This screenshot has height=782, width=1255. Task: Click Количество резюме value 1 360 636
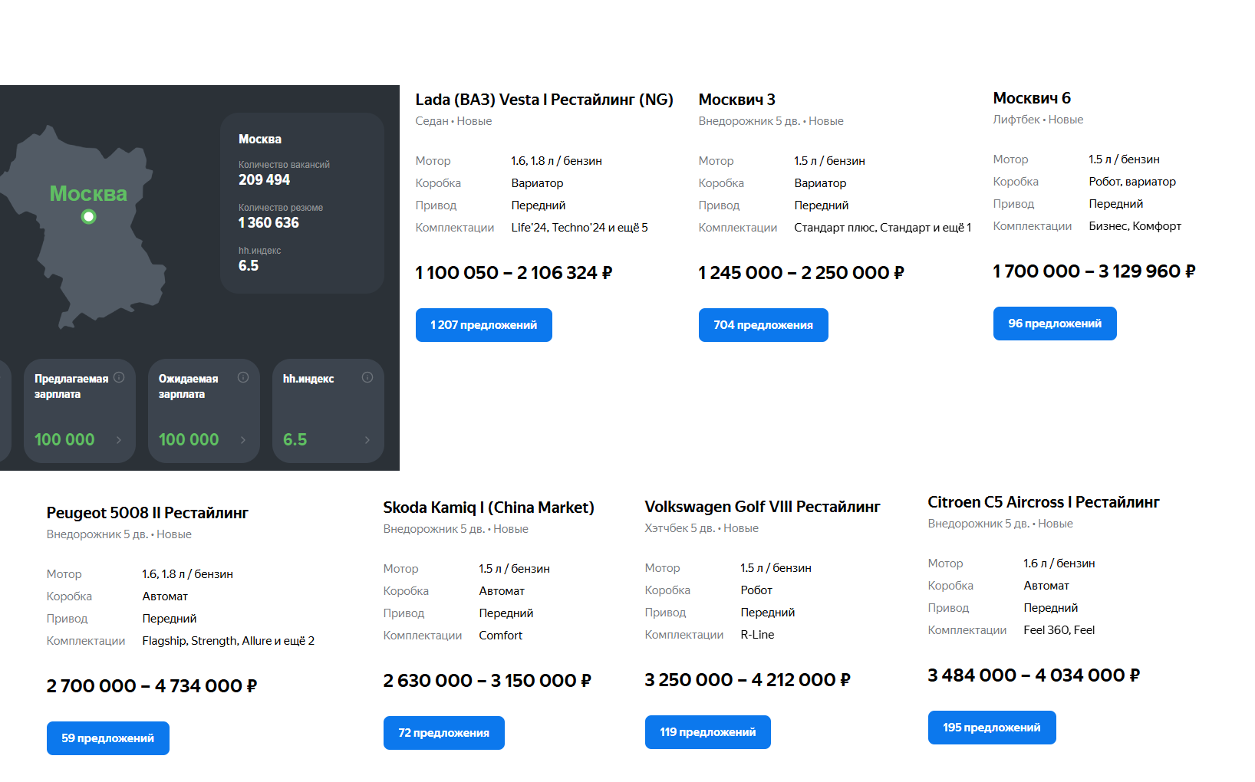click(x=268, y=222)
